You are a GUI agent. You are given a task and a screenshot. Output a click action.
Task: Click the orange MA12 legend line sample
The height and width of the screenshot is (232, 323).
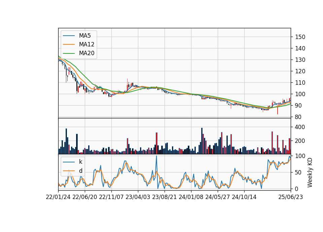[x=69, y=44]
